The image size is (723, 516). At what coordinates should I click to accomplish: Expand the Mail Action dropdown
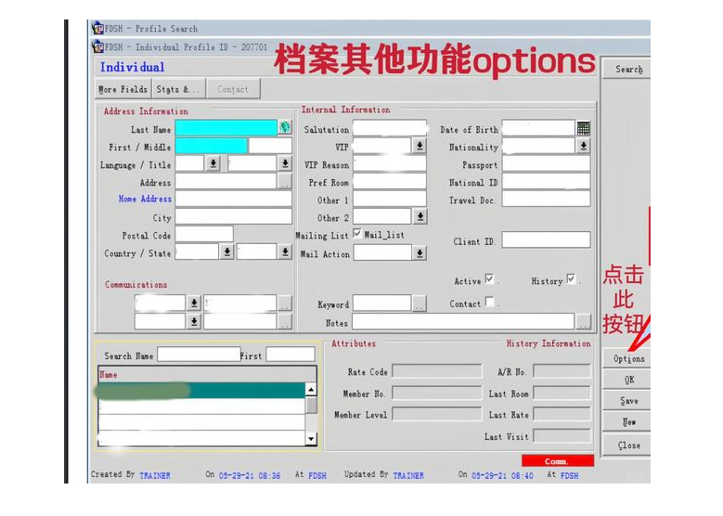click(x=420, y=253)
